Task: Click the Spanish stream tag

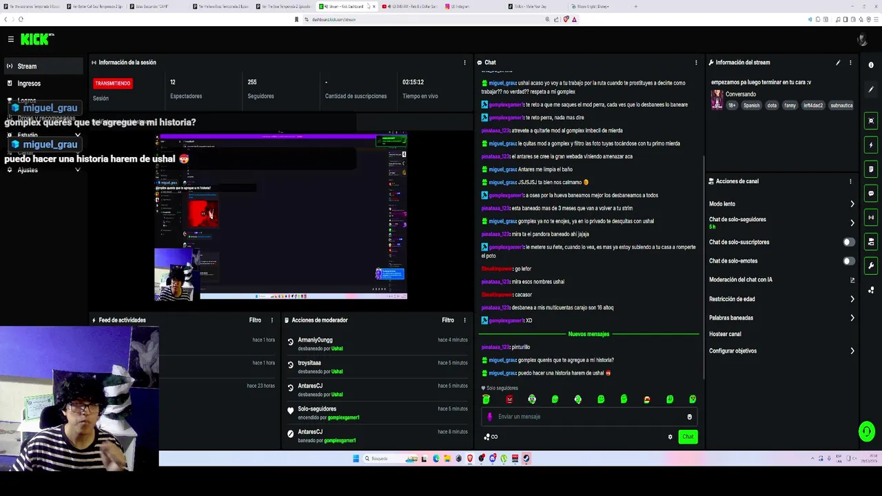Action: (751, 105)
